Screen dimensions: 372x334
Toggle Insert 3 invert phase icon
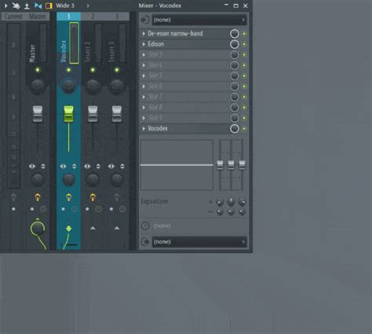tap(122, 167)
